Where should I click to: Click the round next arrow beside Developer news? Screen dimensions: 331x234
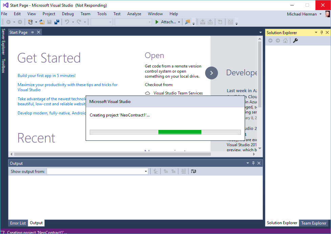click(211, 73)
